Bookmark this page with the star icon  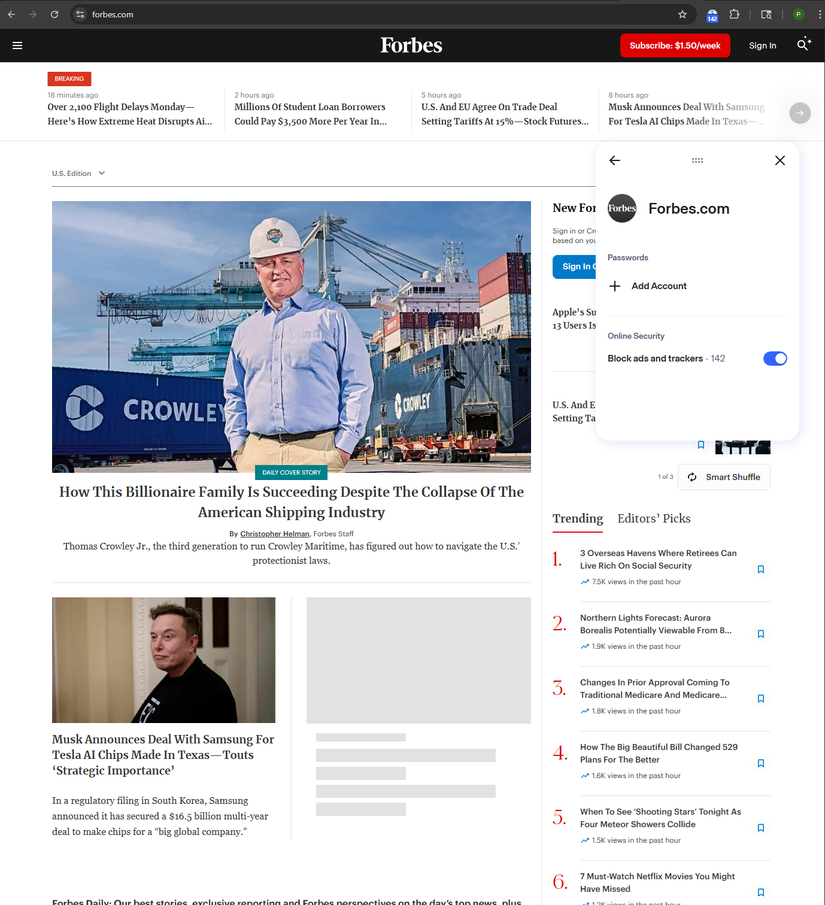click(683, 14)
